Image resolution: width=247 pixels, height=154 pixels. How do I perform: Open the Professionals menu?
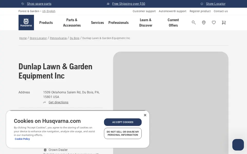tap(118, 23)
